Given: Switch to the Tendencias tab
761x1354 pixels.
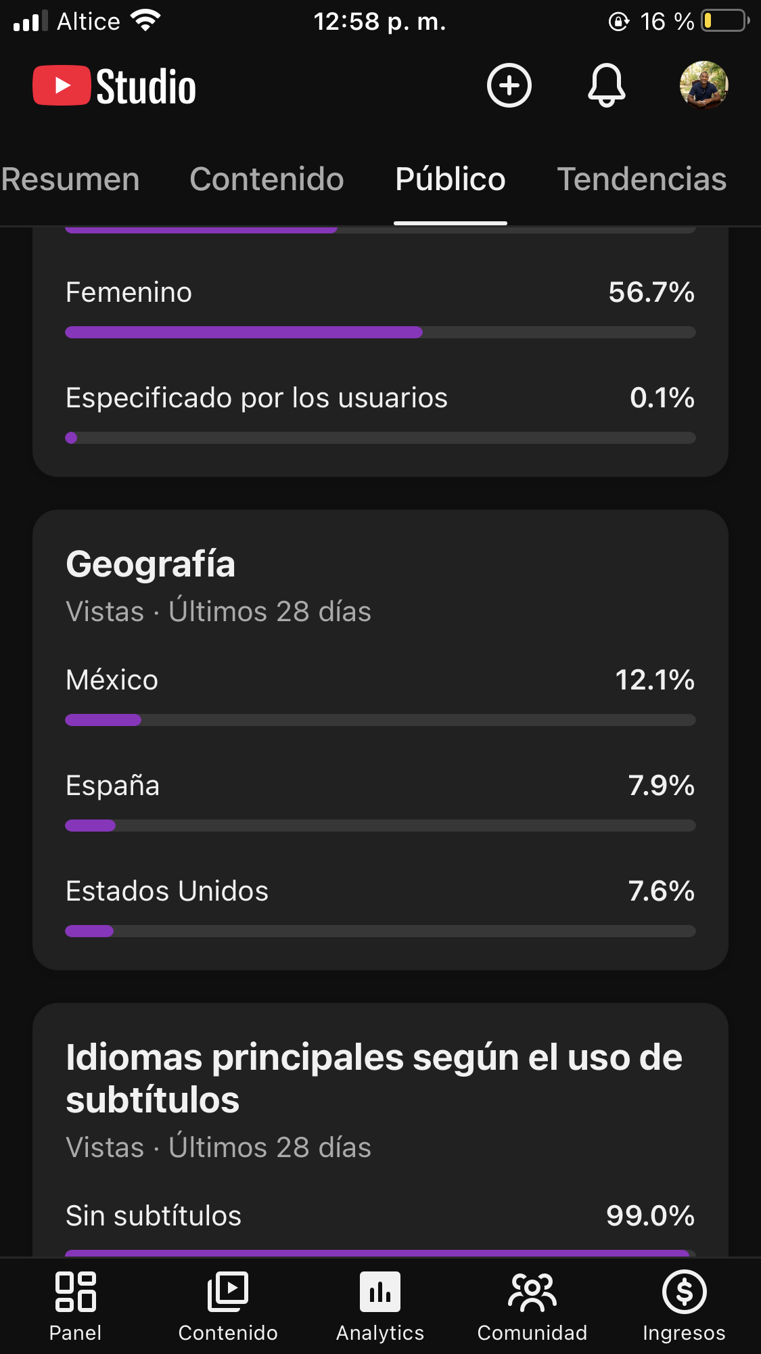Looking at the screenshot, I should (641, 179).
